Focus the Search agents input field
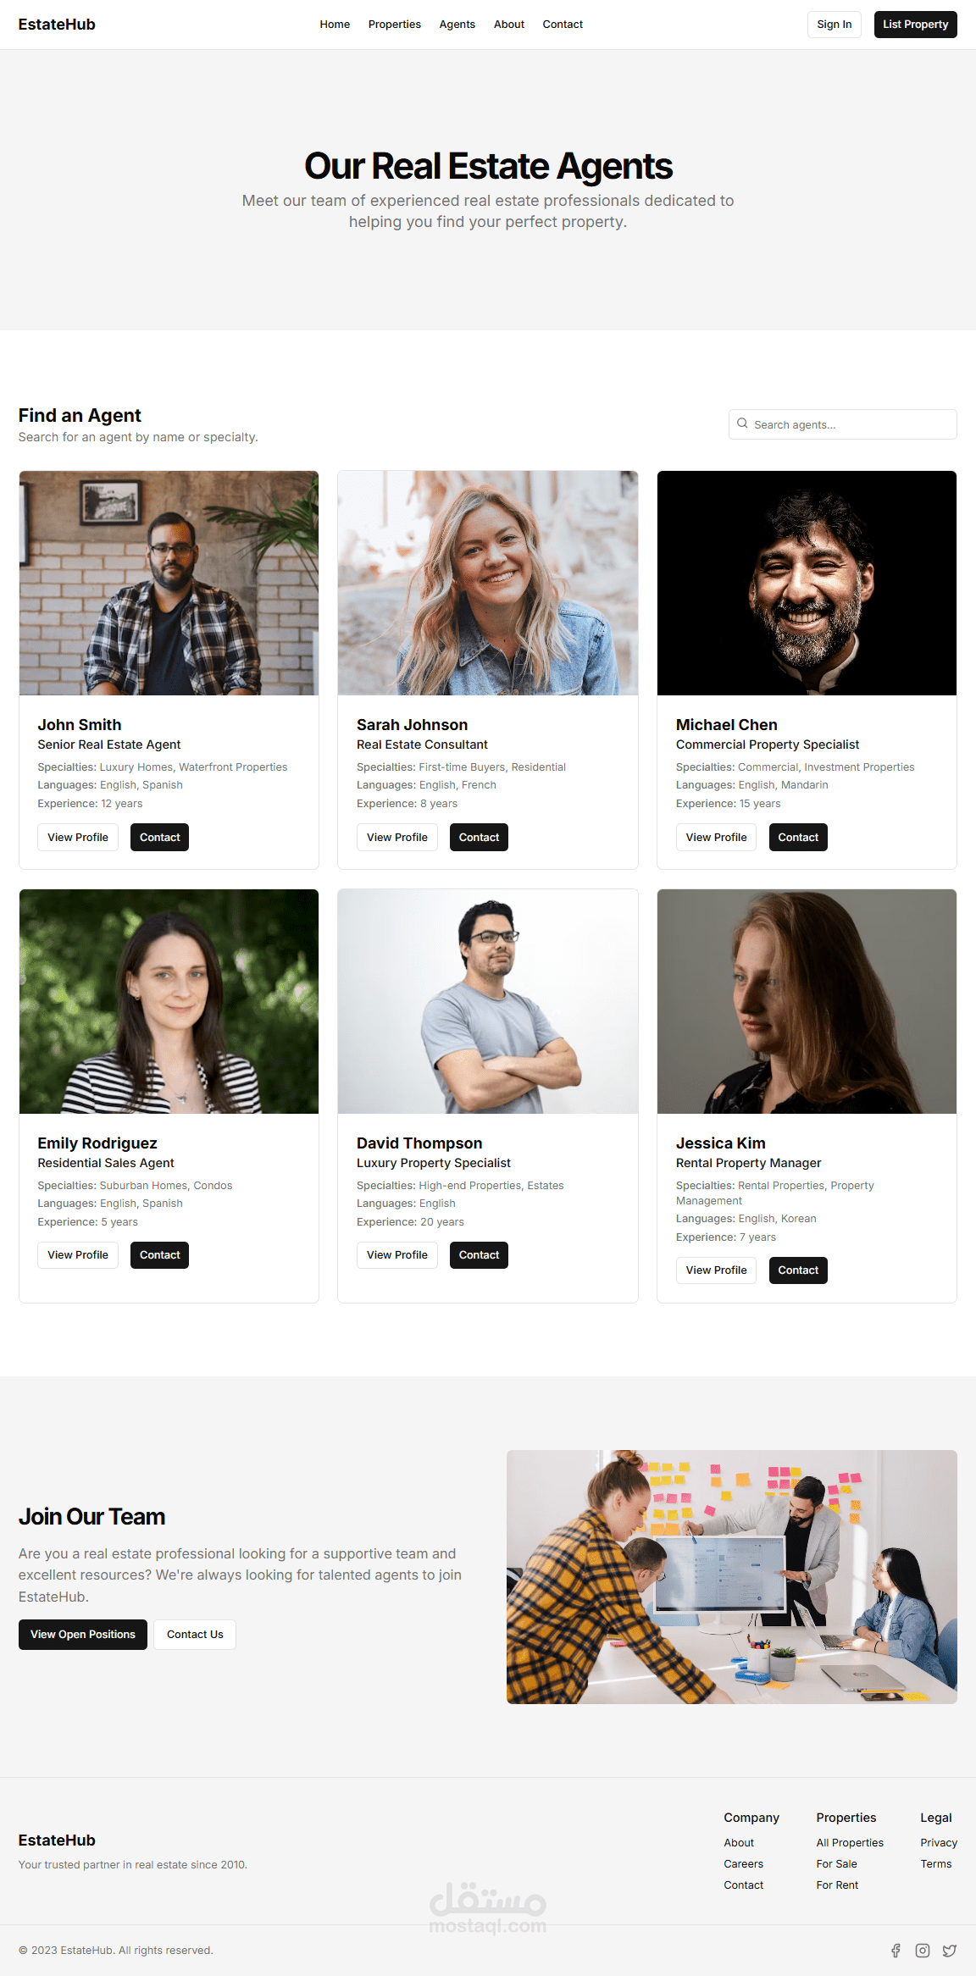 843,424
